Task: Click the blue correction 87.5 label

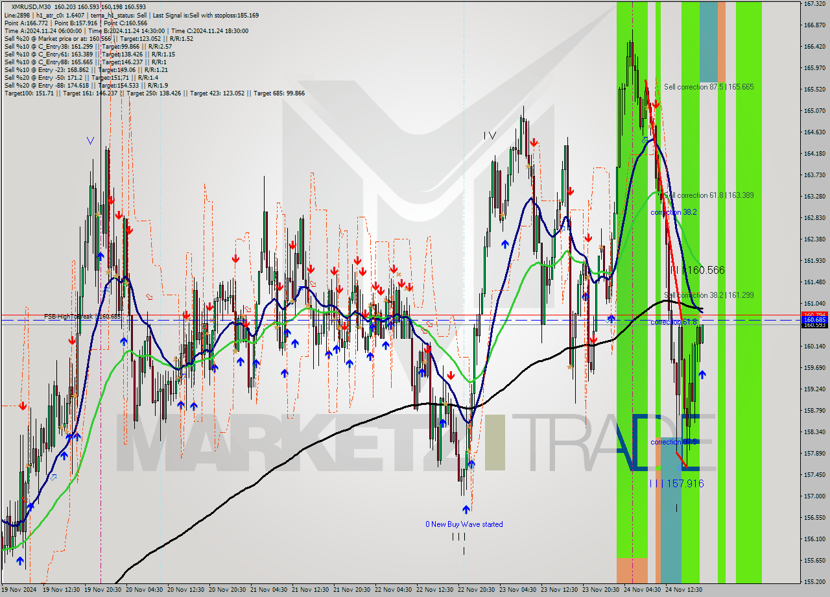Action: [x=674, y=442]
